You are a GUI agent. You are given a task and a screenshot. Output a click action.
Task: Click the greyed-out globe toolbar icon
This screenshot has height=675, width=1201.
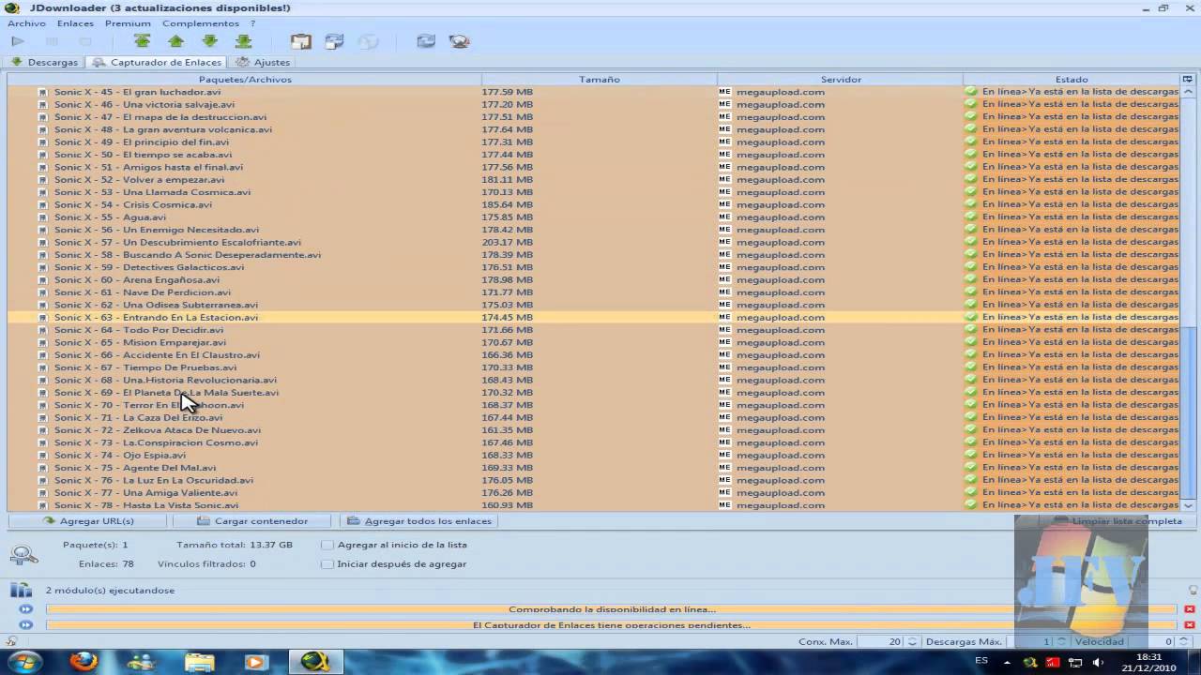click(369, 41)
